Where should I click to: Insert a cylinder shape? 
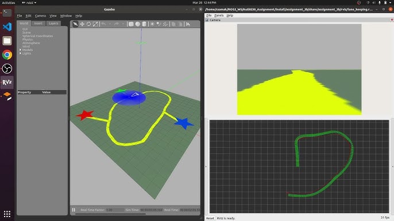point(144,24)
